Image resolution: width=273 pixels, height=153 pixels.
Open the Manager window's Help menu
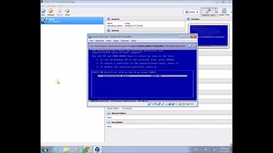pos(61,6)
